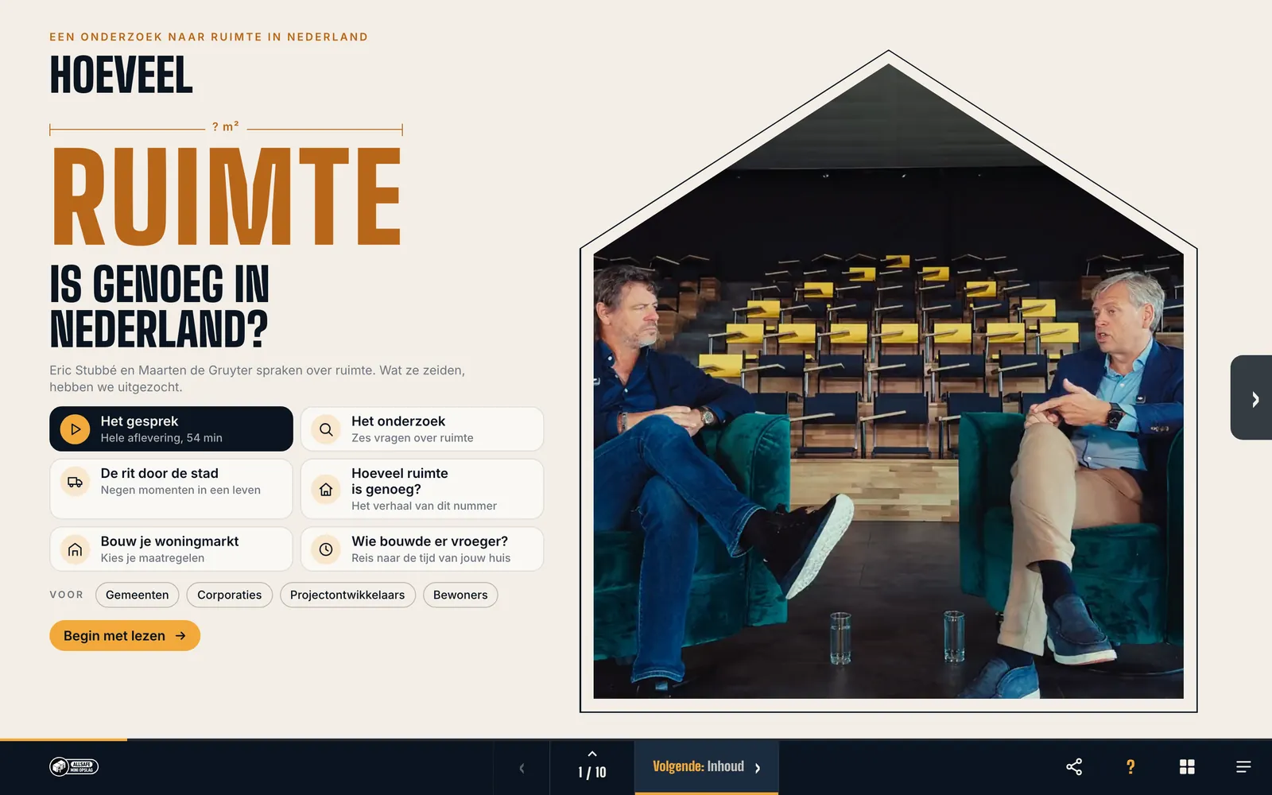Click the reading progress bar
The width and height of the screenshot is (1272, 795).
pos(636,739)
